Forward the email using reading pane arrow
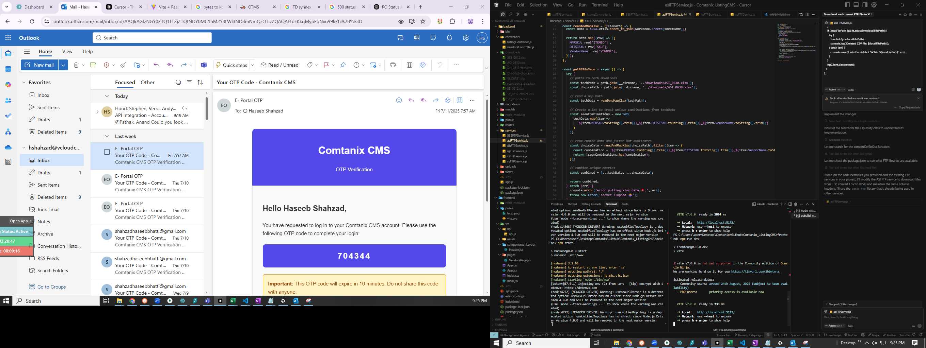926x348 pixels. (436, 101)
